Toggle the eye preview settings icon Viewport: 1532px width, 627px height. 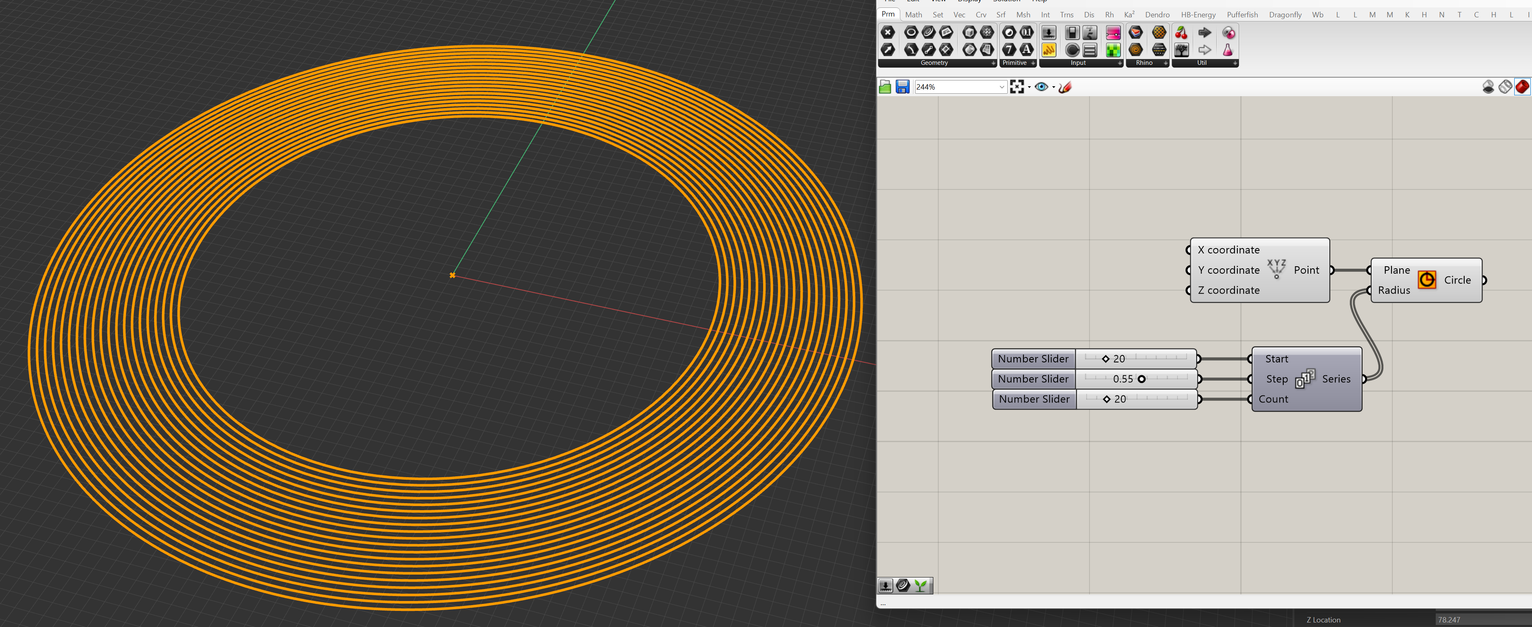tap(1041, 87)
